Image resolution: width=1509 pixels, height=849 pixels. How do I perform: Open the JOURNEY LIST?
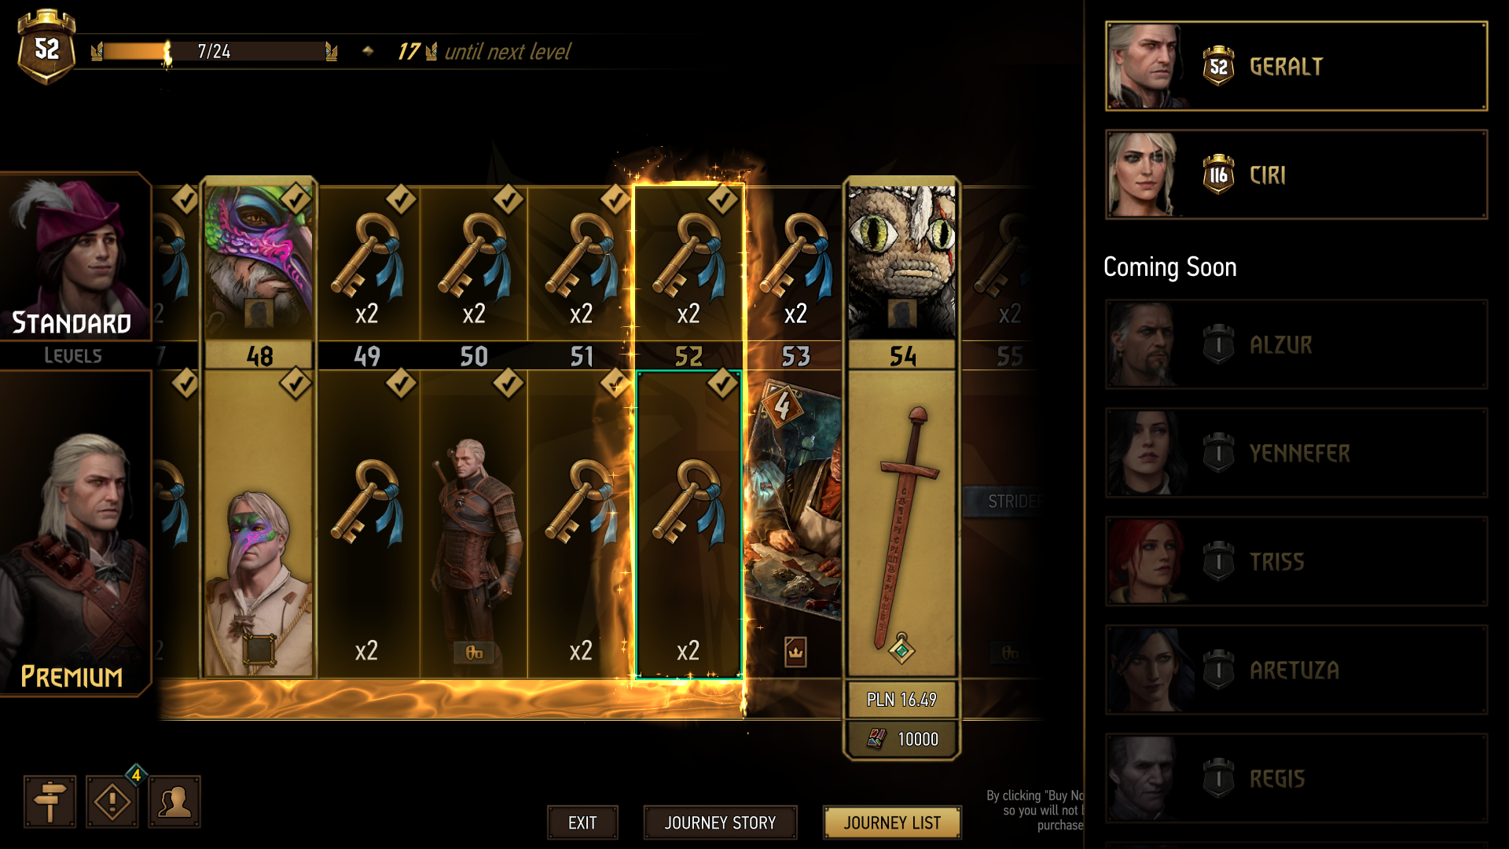892,822
